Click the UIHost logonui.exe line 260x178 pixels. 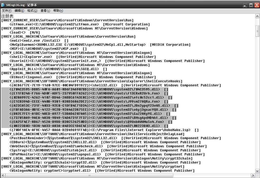83,77
